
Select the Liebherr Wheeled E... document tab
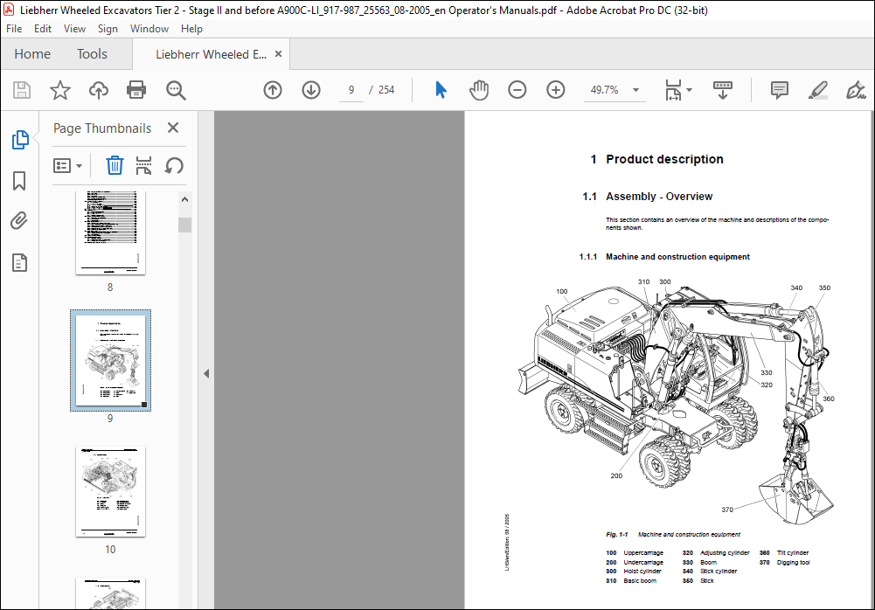[x=211, y=54]
